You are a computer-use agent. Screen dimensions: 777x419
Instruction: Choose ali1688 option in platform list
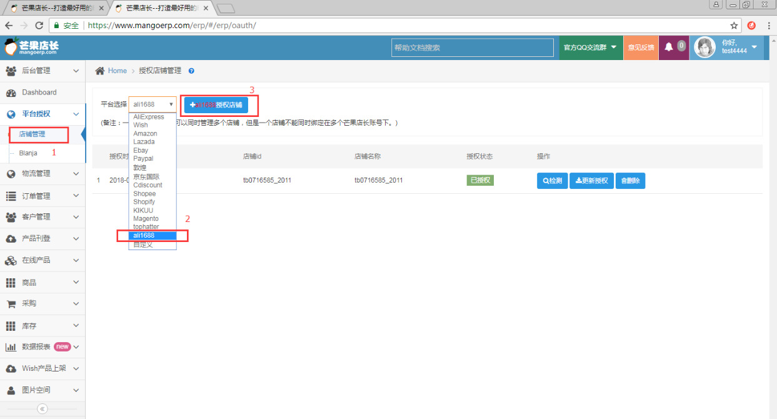coord(153,236)
